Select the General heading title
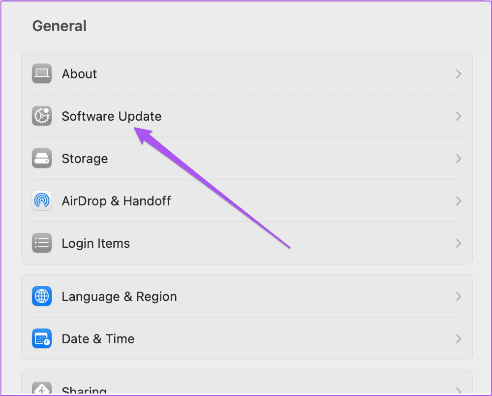 60,26
